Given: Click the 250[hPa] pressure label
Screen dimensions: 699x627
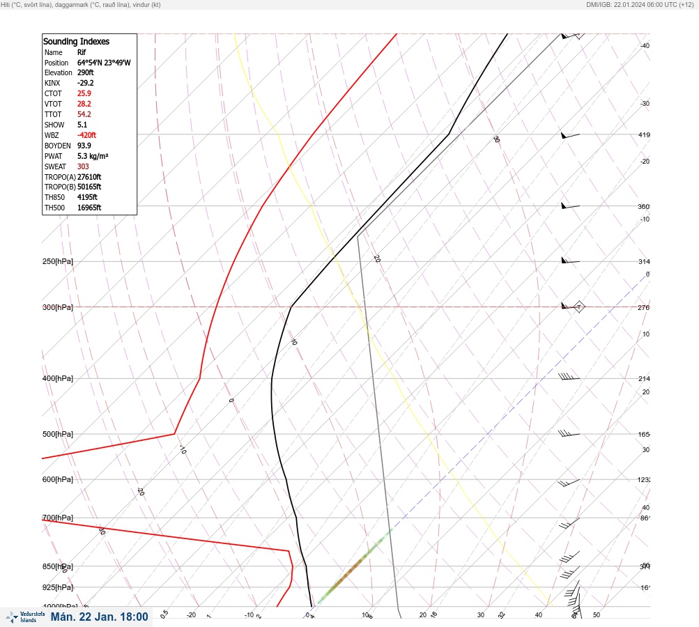Looking at the screenshot, I should coord(58,261).
